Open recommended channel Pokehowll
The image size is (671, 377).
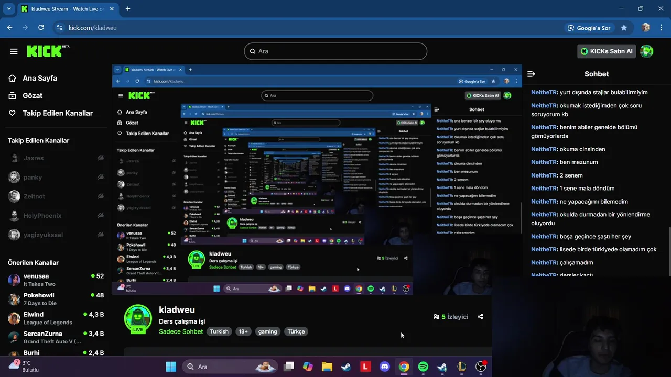[x=56, y=299]
